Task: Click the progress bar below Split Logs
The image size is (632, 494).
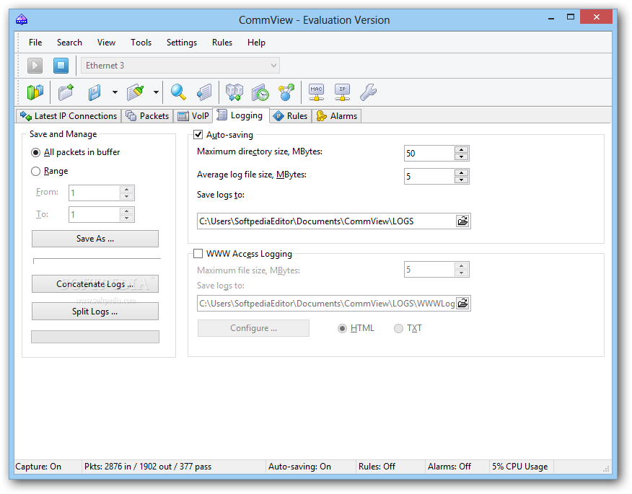Action: 95,337
